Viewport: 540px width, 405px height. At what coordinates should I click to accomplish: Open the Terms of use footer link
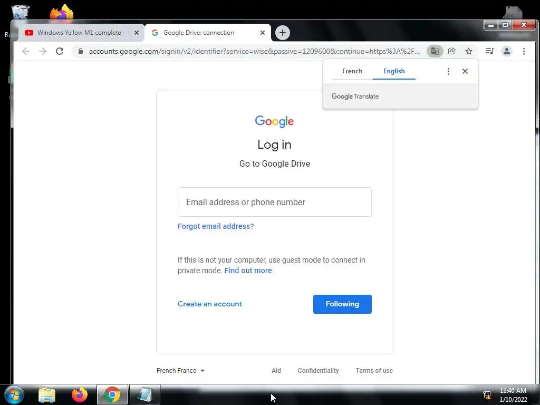click(374, 371)
